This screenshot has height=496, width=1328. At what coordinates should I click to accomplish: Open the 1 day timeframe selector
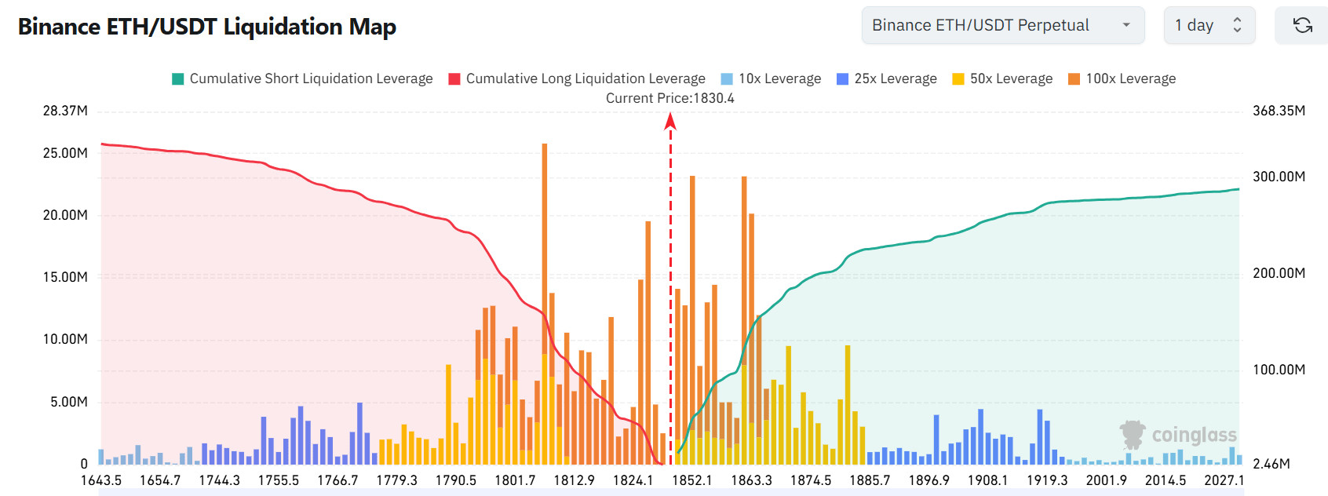[1209, 25]
